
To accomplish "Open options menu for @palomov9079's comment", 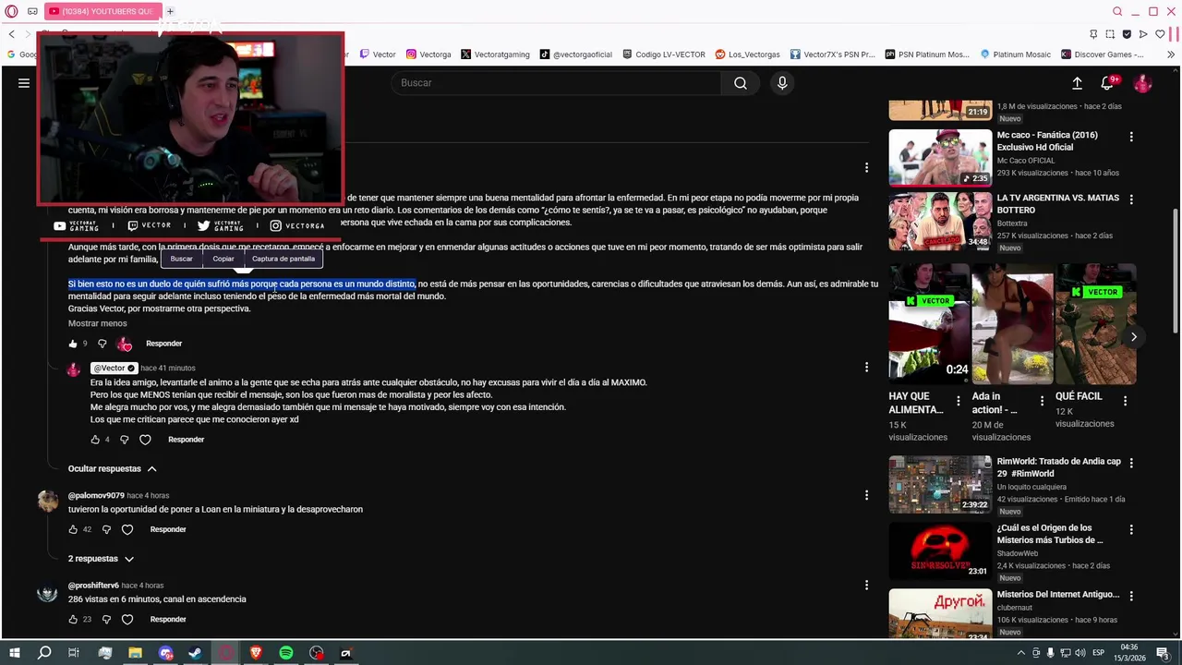I will pyautogui.click(x=866, y=495).
